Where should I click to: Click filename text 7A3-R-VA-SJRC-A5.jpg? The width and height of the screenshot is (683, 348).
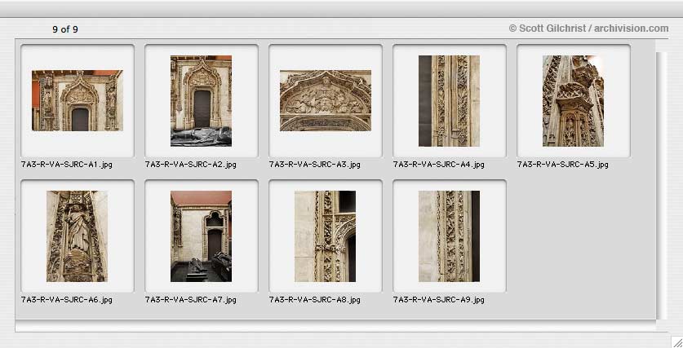click(x=563, y=165)
